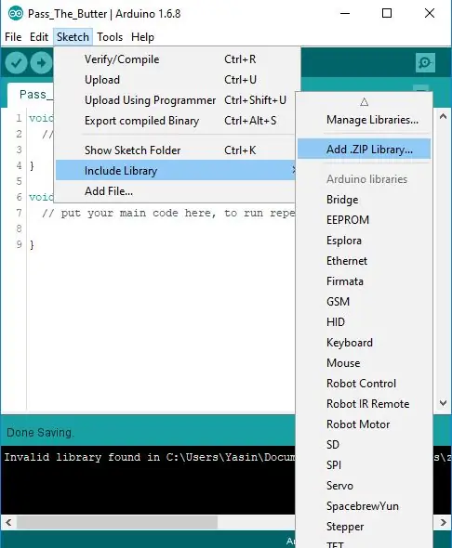Click the Verify checkmark toolbar icon
The image size is (452, 548).
tap(16, 63)
